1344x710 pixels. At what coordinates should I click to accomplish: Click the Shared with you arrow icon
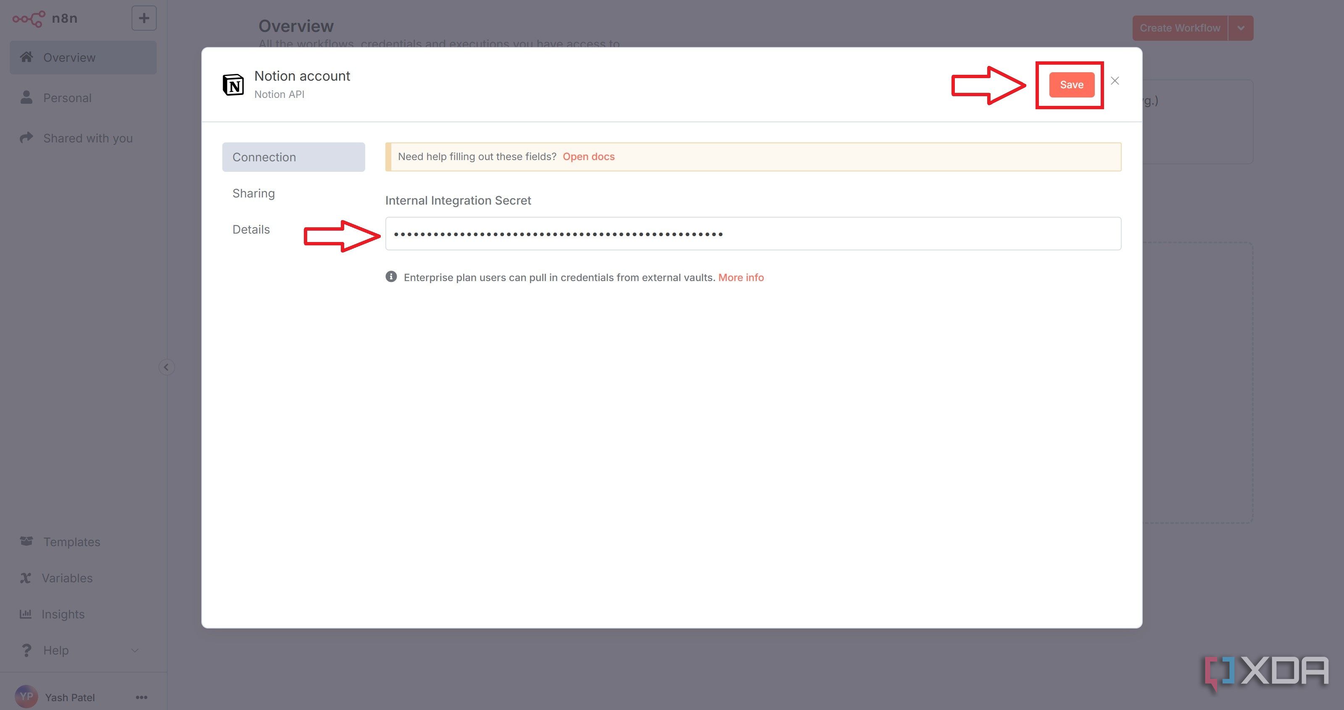click(26, 137)
